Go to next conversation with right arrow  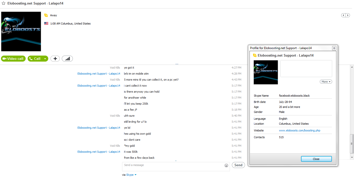(348, 15)
